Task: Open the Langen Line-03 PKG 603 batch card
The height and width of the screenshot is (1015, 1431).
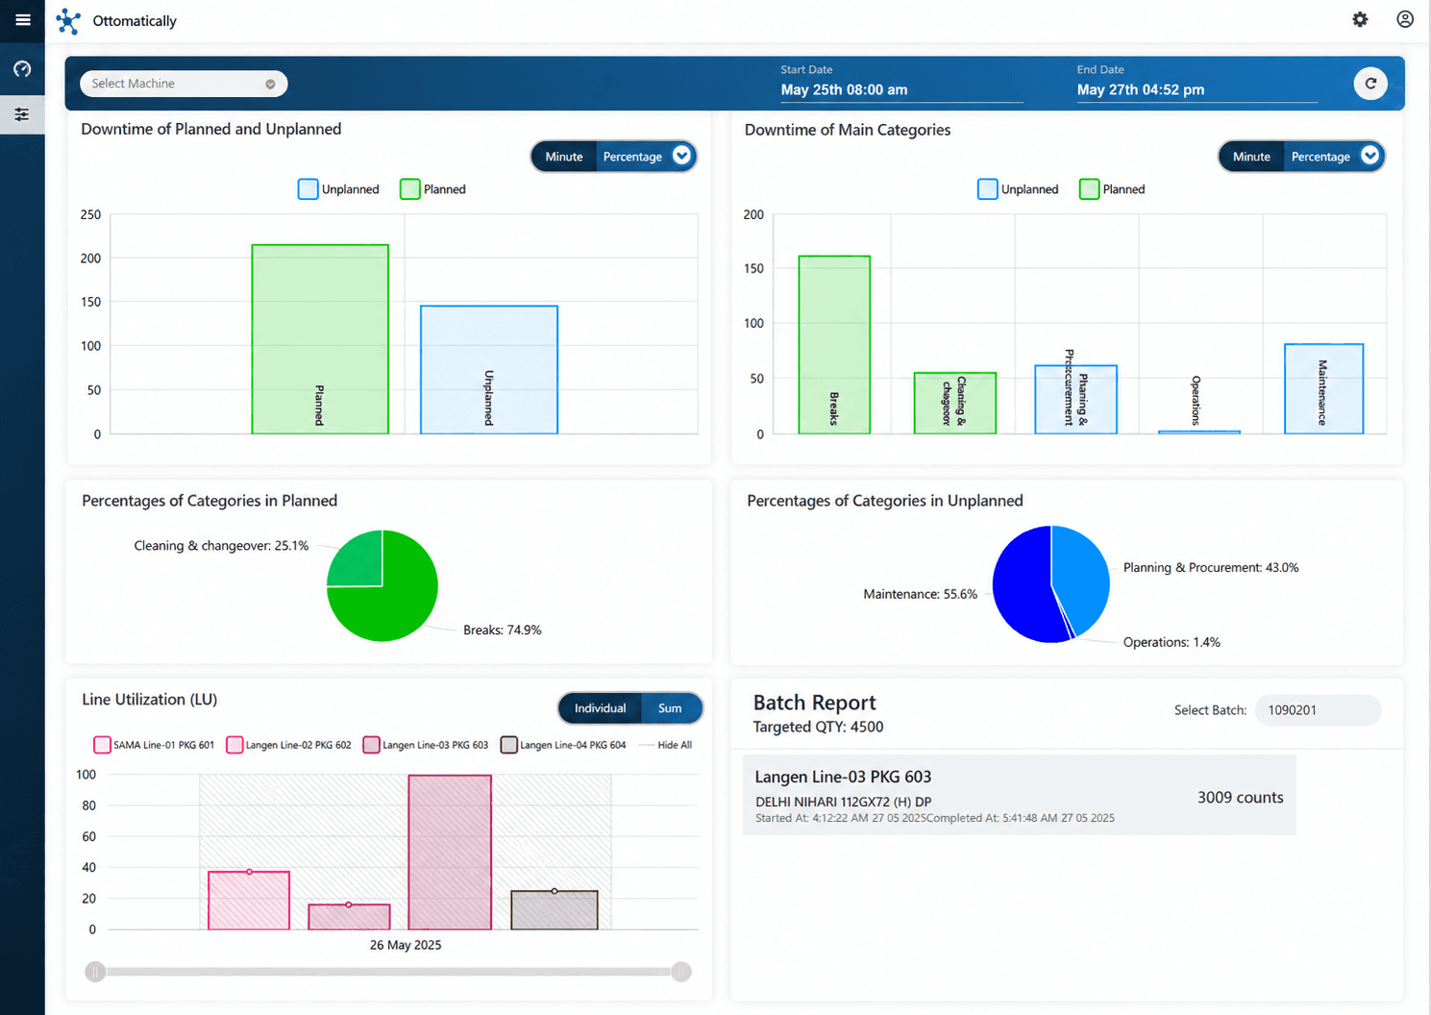Action: pos(1020,795)
